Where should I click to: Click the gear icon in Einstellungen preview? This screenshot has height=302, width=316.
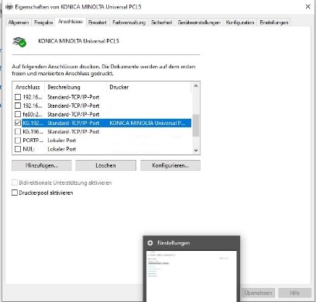pyautogui.click(x=150, y=243)
